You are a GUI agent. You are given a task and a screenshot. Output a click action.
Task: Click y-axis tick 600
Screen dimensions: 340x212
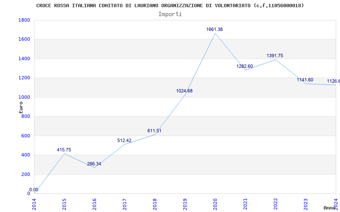pos(25,136)
